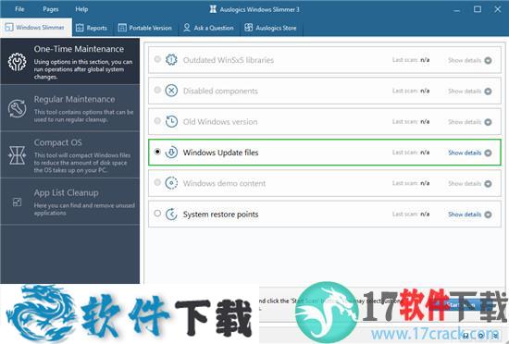Select the Windows Slimmer tab
Viewport: 509px width, 344px height.
(x=36, y=27)
